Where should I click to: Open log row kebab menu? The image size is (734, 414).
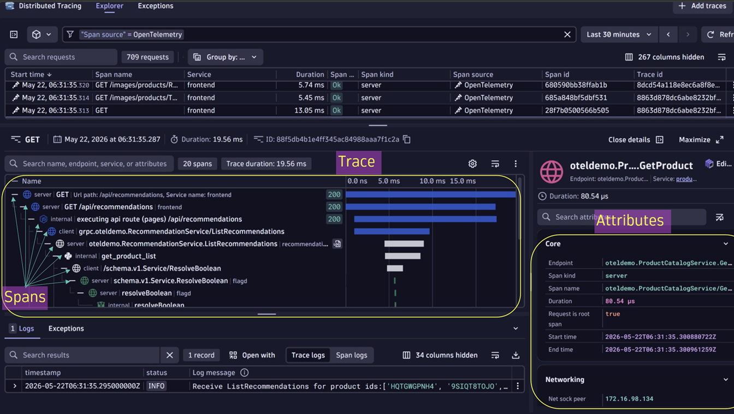point(518,386)
